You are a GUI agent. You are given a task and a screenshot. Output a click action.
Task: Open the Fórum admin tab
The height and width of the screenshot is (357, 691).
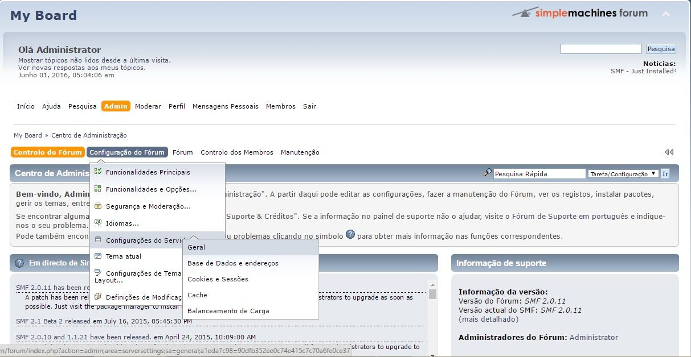point(183,152)
